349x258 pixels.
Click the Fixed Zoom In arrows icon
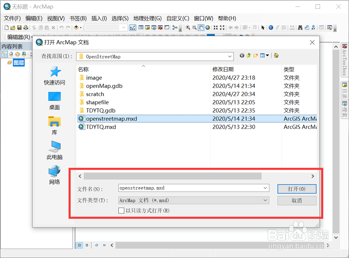point(215,27)
